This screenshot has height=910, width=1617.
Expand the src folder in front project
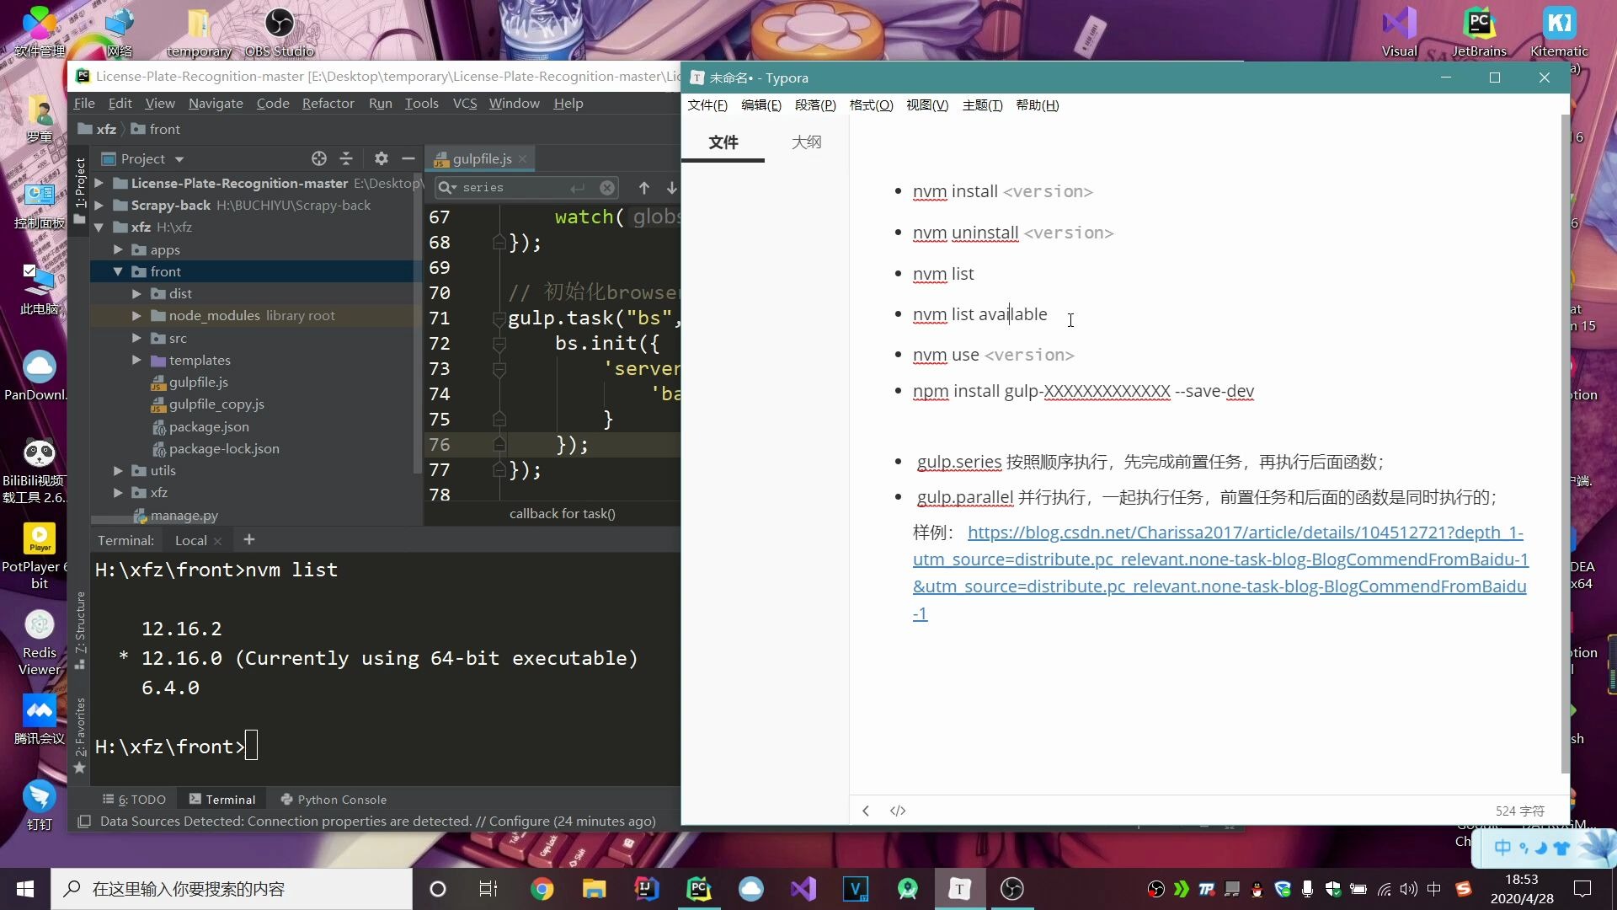(136, 338)
